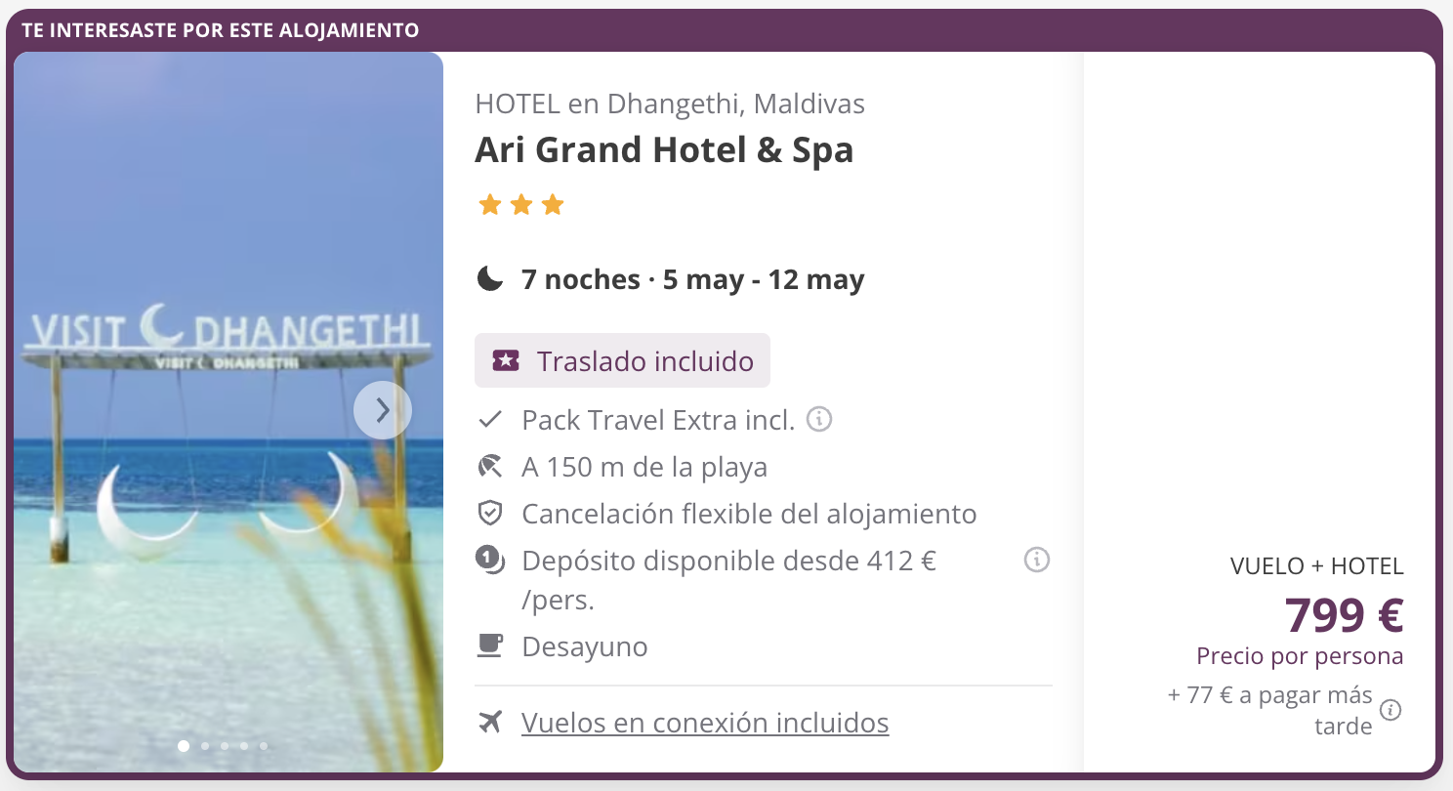This screenshot has height=791, width=1453.
Task: Select the first carousel dot indicator
Action: [x=184, y=746]
